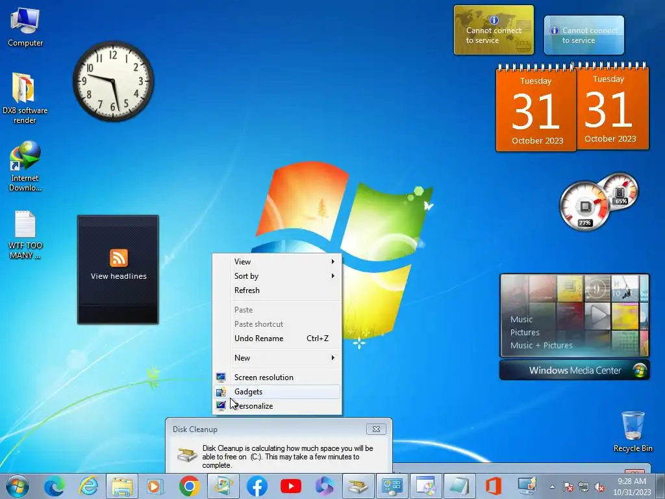
Task: Click the RSS feed orange icon
Action: point(119,258)
